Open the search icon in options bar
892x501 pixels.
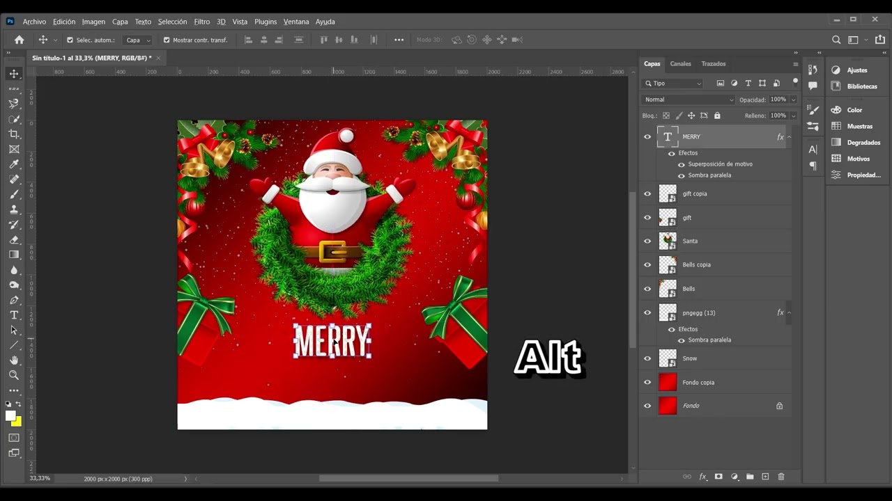tap(836, 40)
